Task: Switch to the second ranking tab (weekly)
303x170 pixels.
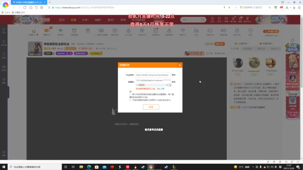Action: pyautogui.click(x=247, y=49)
